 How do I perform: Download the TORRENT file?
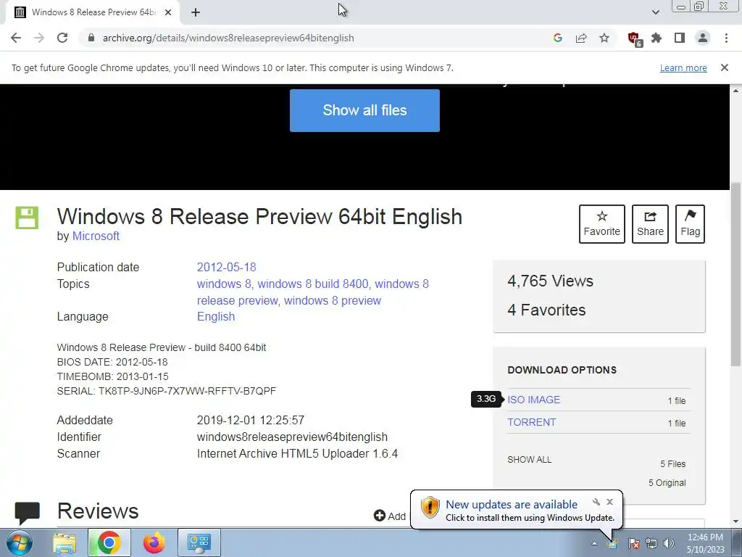click(531, 422)
